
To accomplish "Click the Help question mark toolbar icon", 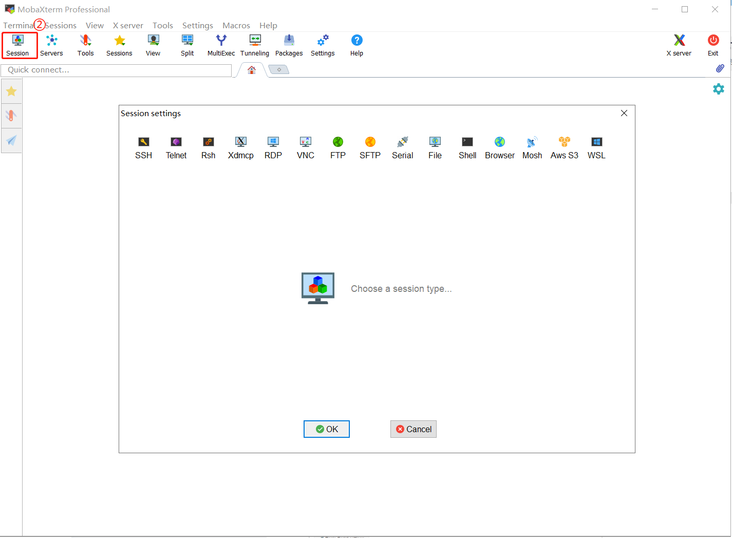I will pyautogui.click(x=356, y=45).
